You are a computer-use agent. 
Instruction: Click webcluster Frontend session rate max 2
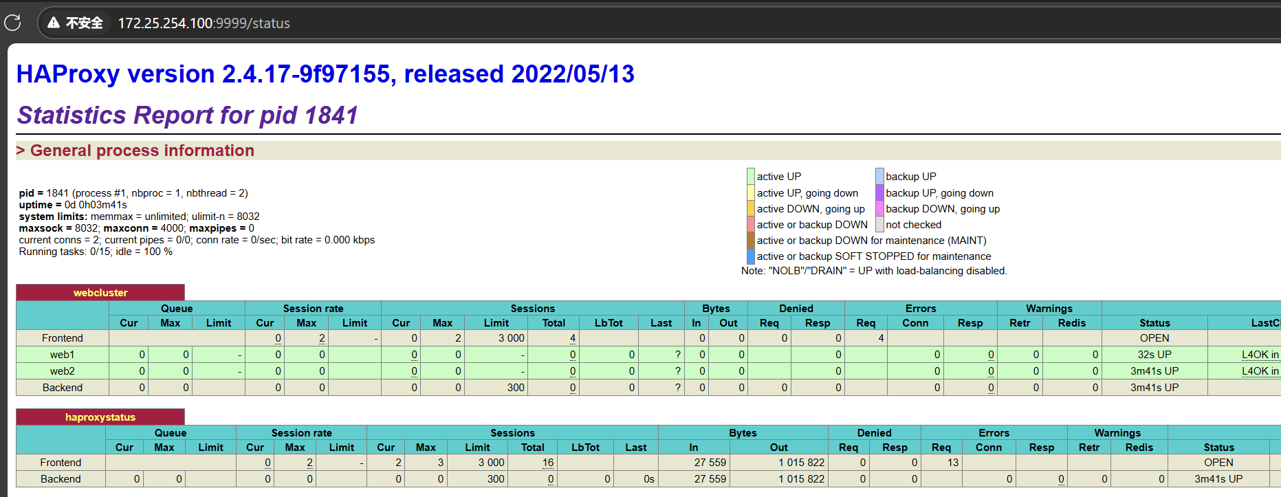point(322,338)
